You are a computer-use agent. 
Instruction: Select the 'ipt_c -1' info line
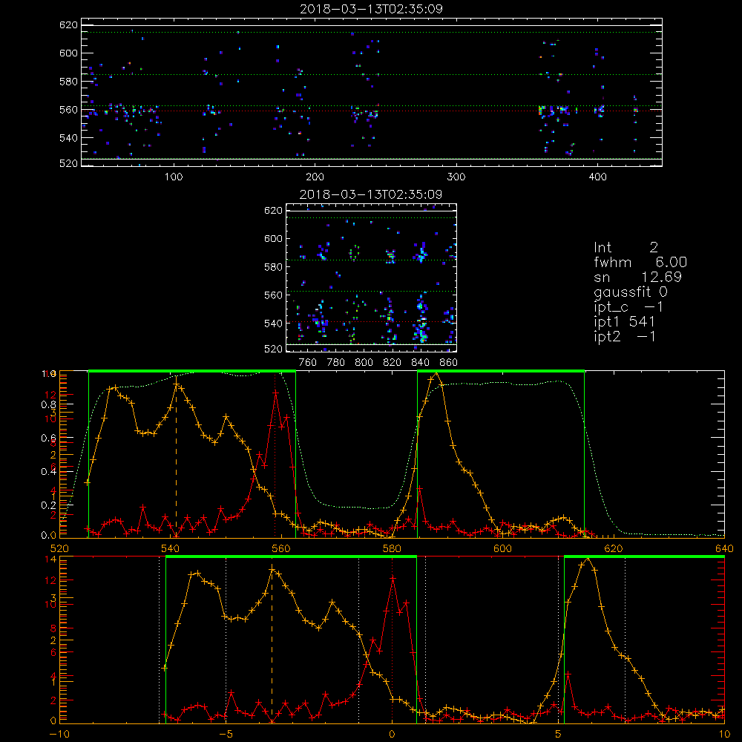click(628, 307)
